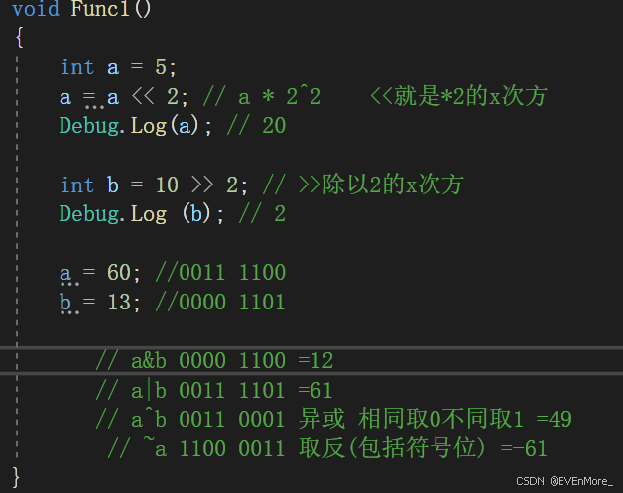The image size is (623, 493).
Task: Click the comment '// 20'
Action: 256,126
